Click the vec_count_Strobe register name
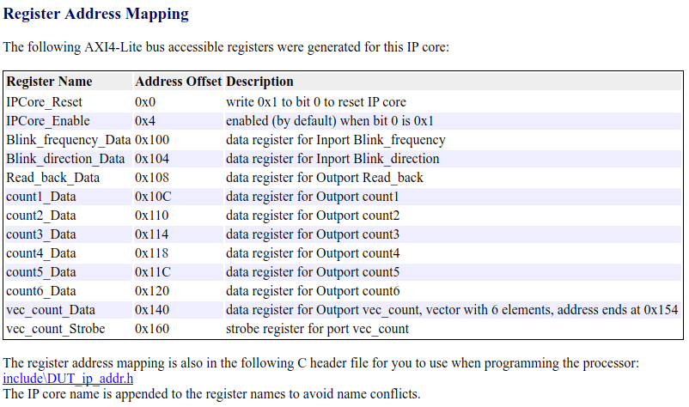 (x=55, y=329)
